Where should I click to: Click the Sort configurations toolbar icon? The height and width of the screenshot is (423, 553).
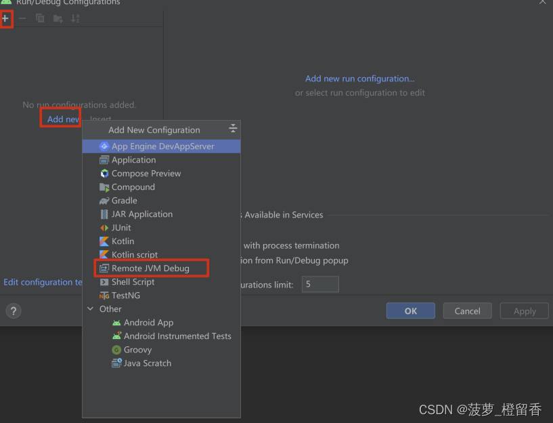tap(75, 18)
